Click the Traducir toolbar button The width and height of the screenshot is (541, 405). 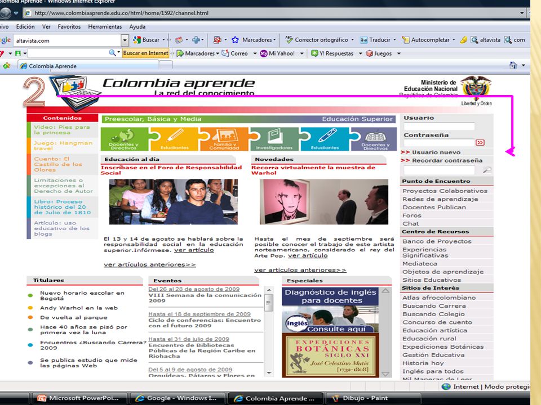(x=375, y=40)
